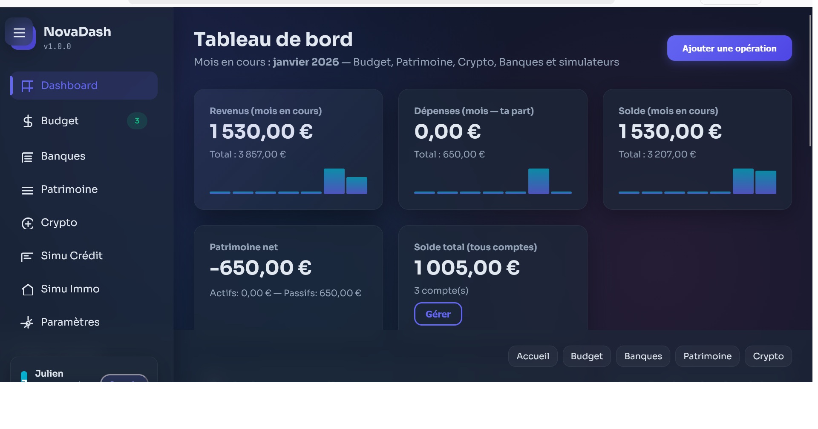818x429 pixels.
Task: Toggle the sidebar with the hamburger button
Action: pos(19,33)
